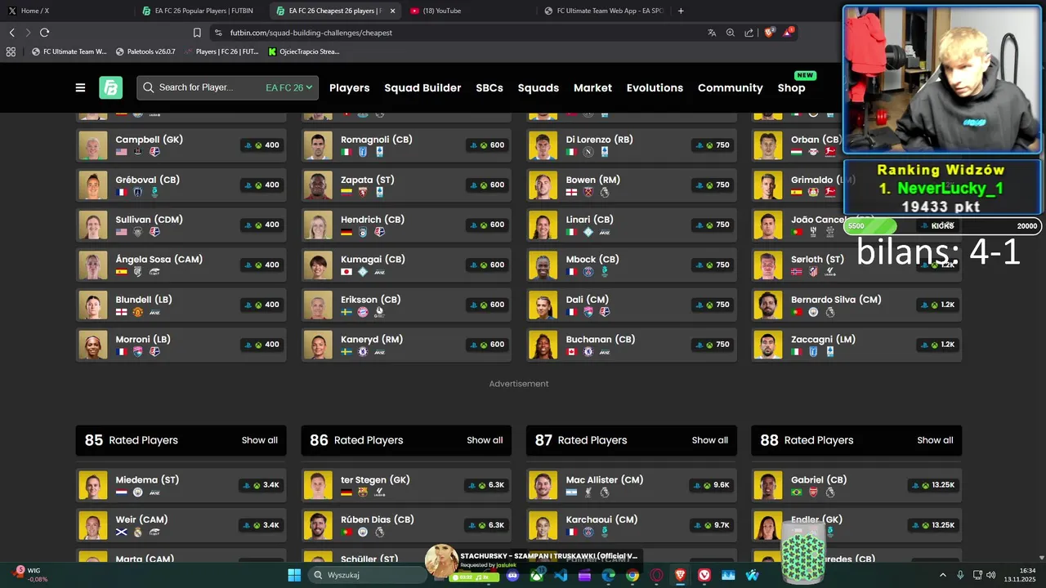Viewport: 1046px width, 588px height.
Task: Open the Squad Builder menu
Action: point(422,87)
